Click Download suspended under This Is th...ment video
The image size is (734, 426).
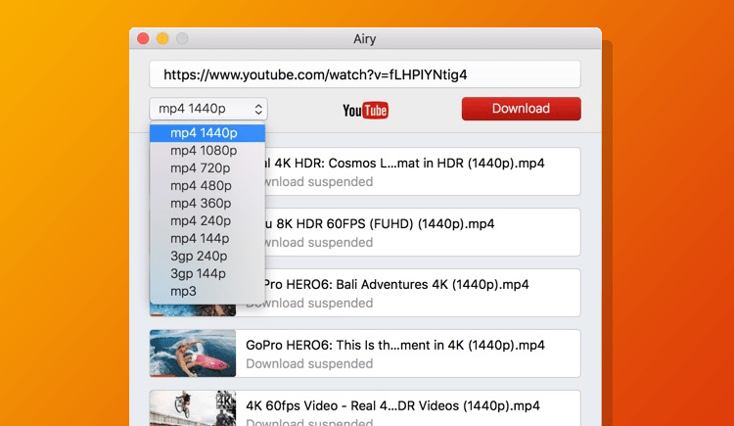309,363
